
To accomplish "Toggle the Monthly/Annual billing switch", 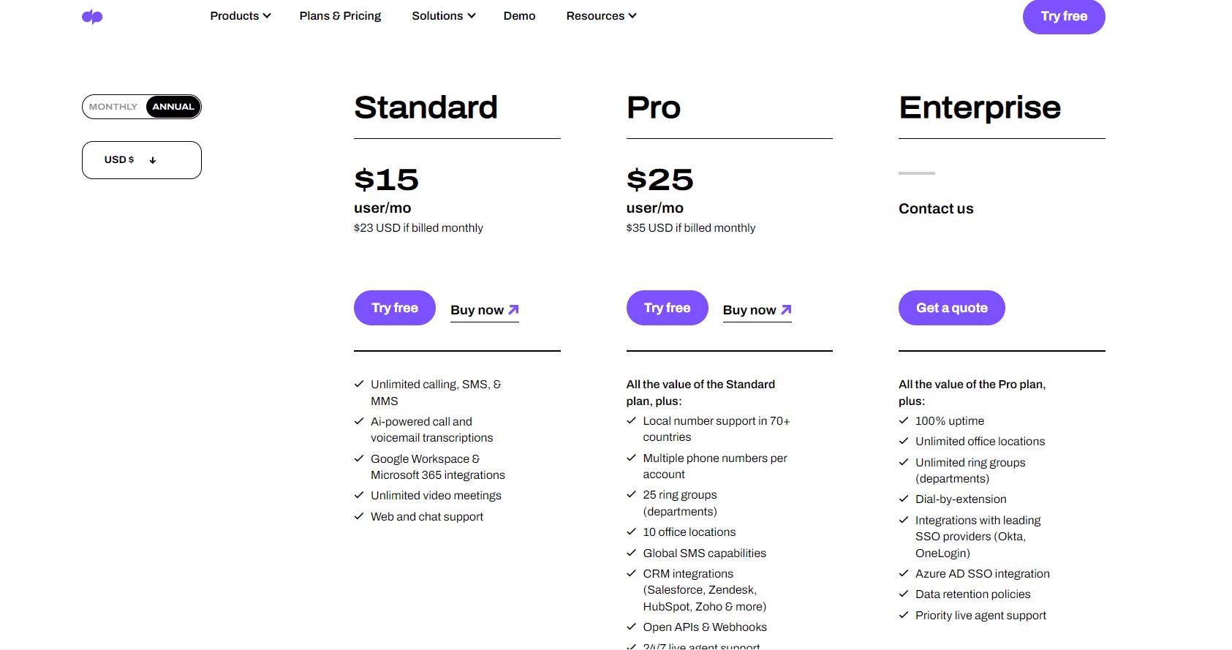I will [x=141, y=106].
